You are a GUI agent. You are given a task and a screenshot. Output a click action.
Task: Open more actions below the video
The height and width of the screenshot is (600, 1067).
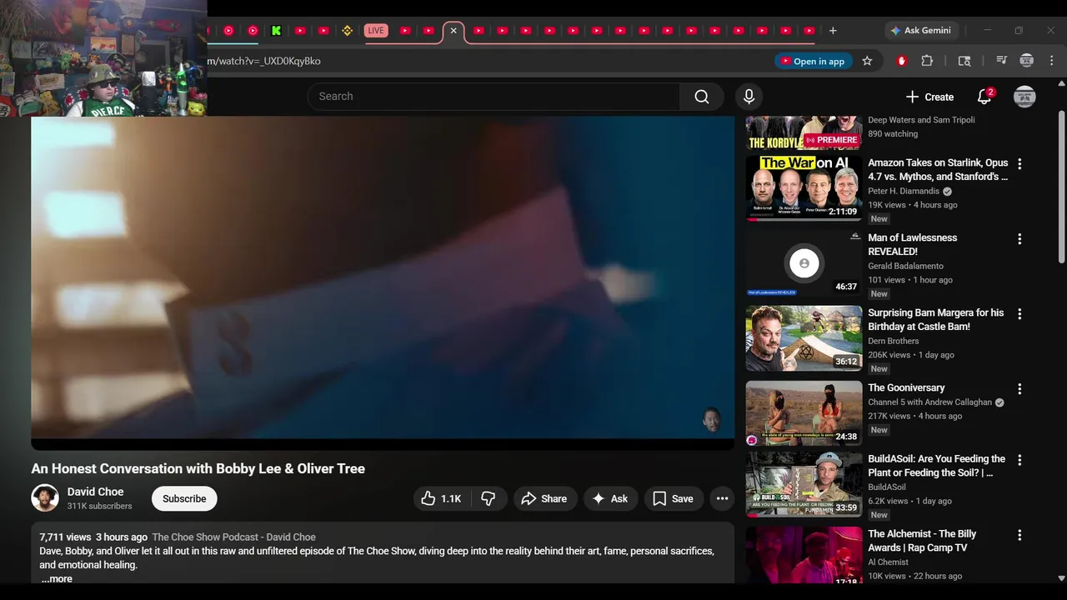point(723,498)
